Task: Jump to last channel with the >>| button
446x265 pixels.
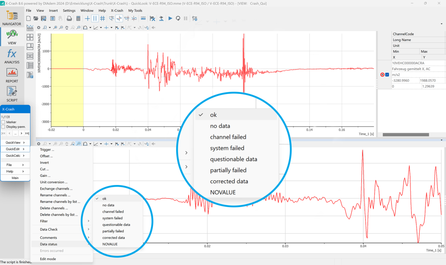Action: [x=27, y=133]
